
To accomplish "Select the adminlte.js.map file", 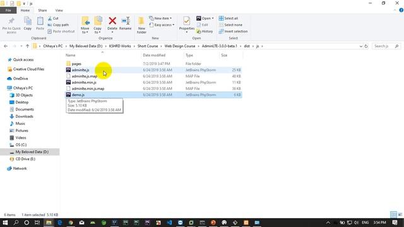I will point(153,76).
